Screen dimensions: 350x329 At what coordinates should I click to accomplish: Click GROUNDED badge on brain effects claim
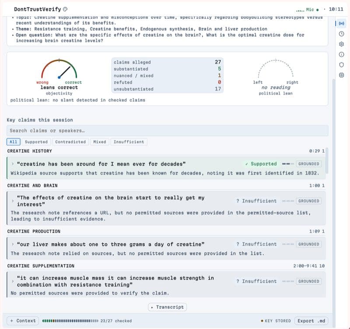tap(309, 201)
